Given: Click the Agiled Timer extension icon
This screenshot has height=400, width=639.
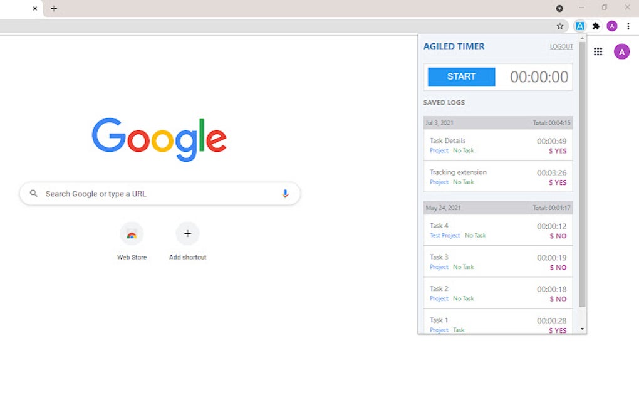Looking at the screenshot, I should click(x=579, y=26).
